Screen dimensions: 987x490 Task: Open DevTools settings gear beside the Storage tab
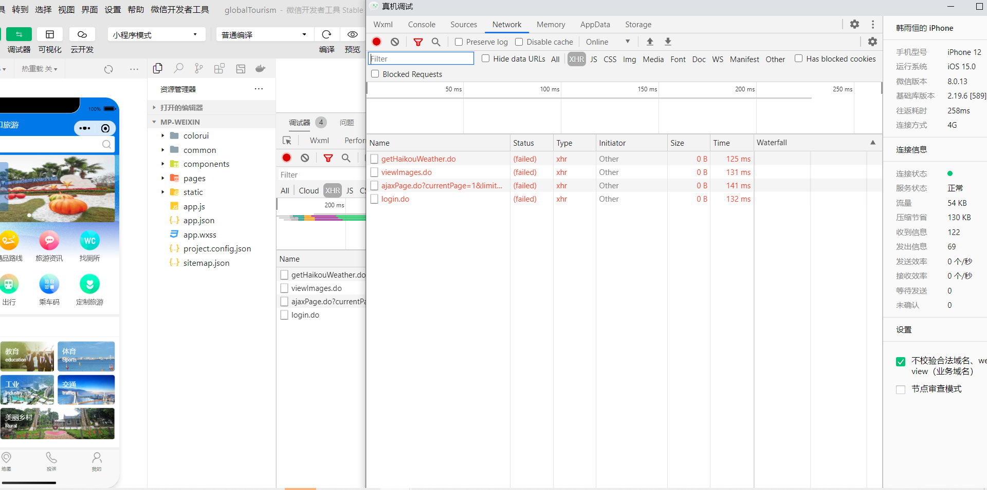pyautogui.click(x=854, y=24)
